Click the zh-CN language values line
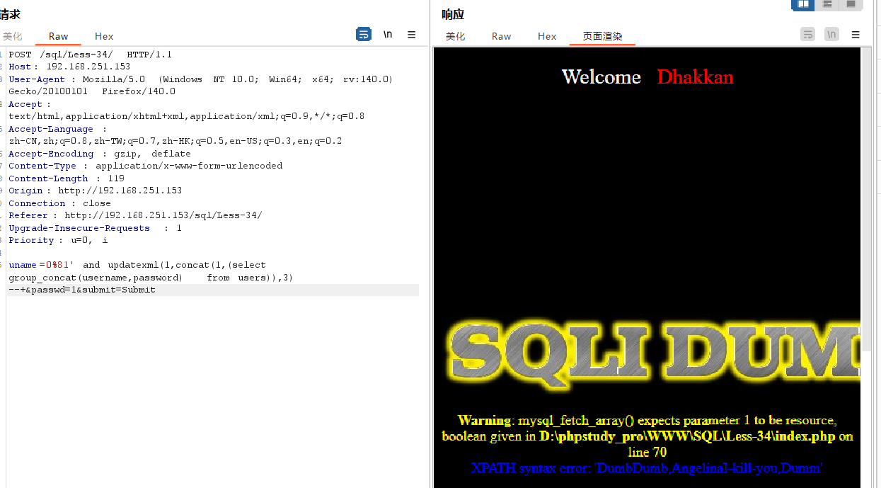Image resolution: width=881 pixels, height=488 pixels. (175, 141)
